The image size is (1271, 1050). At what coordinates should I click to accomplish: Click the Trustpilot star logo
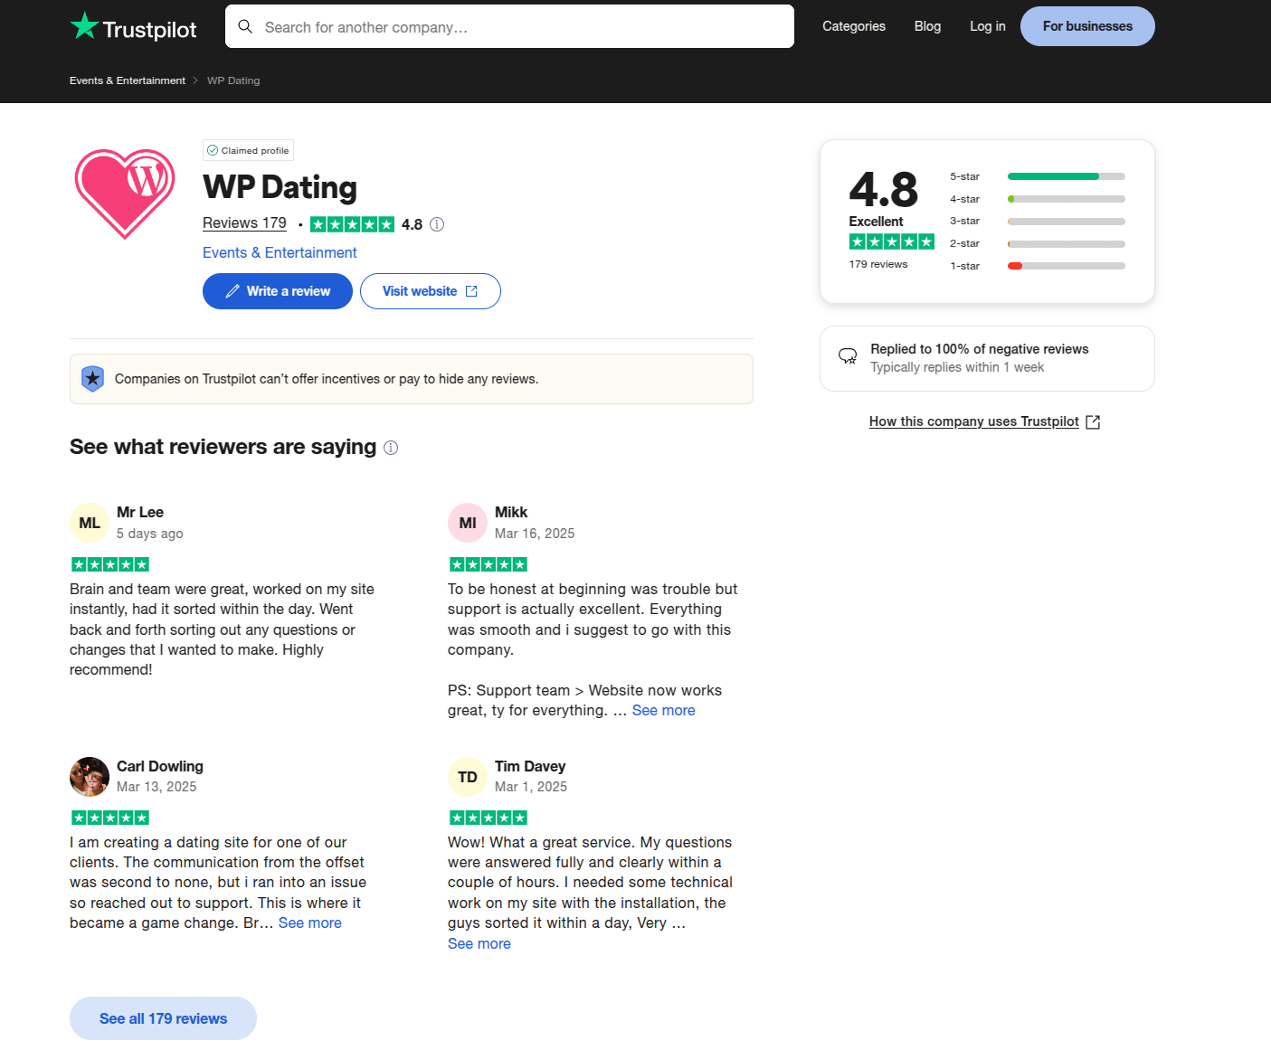(84, 25)
